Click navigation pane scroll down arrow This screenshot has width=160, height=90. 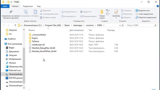pos(24,88)
